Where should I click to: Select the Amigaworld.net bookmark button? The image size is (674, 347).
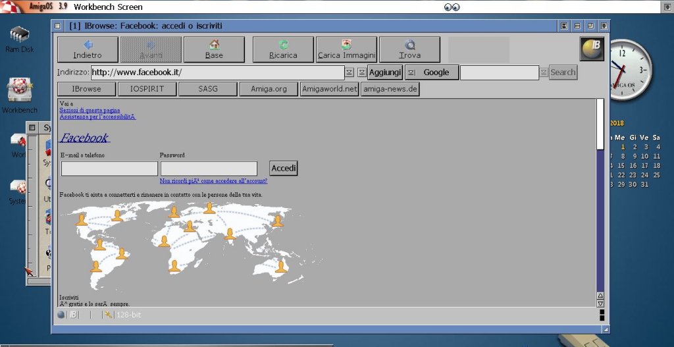click(329, 89)
